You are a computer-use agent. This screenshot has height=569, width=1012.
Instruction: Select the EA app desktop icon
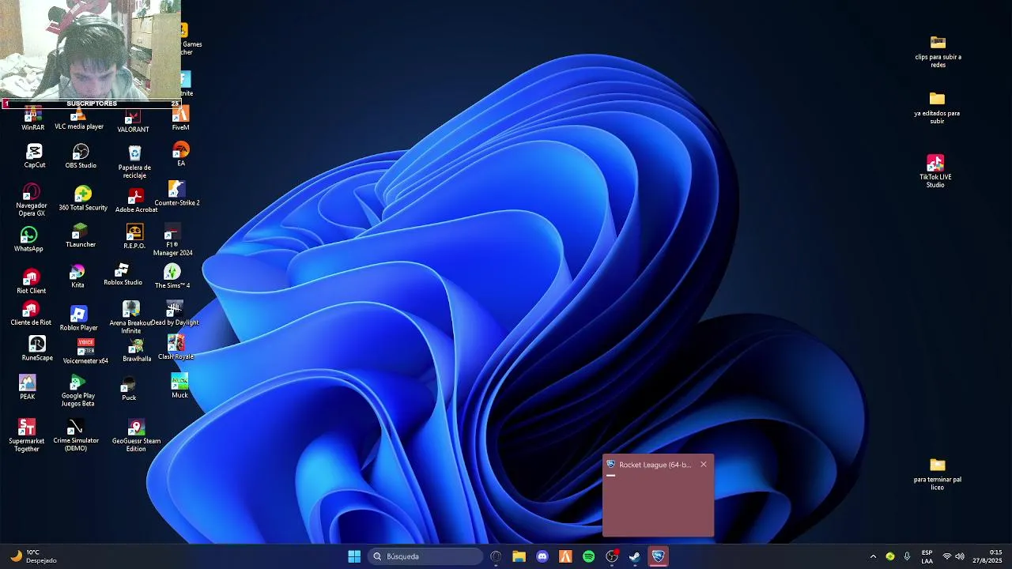point(181,154)
